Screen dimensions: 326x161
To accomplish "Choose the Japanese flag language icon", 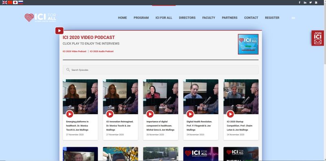I will (x=15, y=2).
